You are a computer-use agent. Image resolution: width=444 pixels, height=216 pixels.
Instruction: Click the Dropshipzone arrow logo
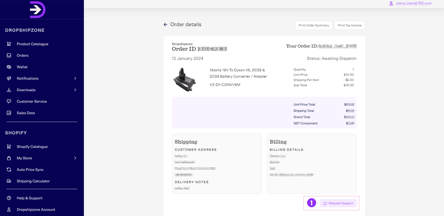click(38, 10)
